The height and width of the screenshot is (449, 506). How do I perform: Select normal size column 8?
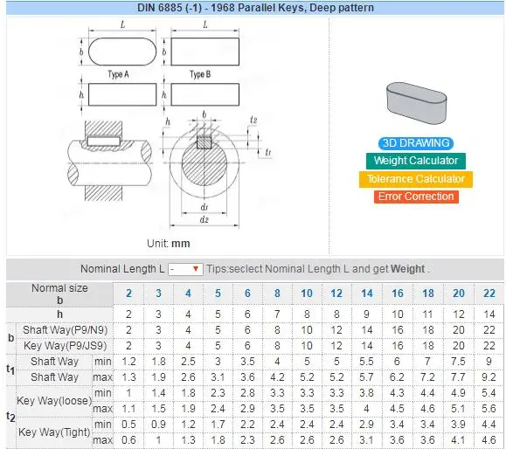pos(277,294)
